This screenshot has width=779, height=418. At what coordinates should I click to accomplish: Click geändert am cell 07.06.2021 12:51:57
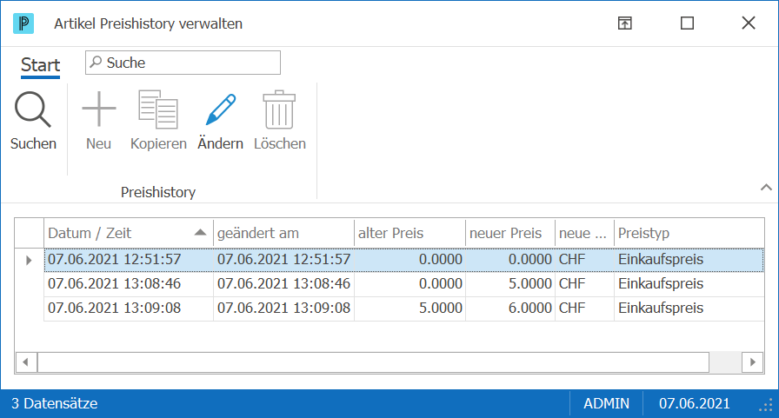(x=283, y=260)
